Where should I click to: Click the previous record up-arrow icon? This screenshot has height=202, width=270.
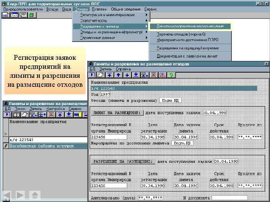[x=118, y=75]
